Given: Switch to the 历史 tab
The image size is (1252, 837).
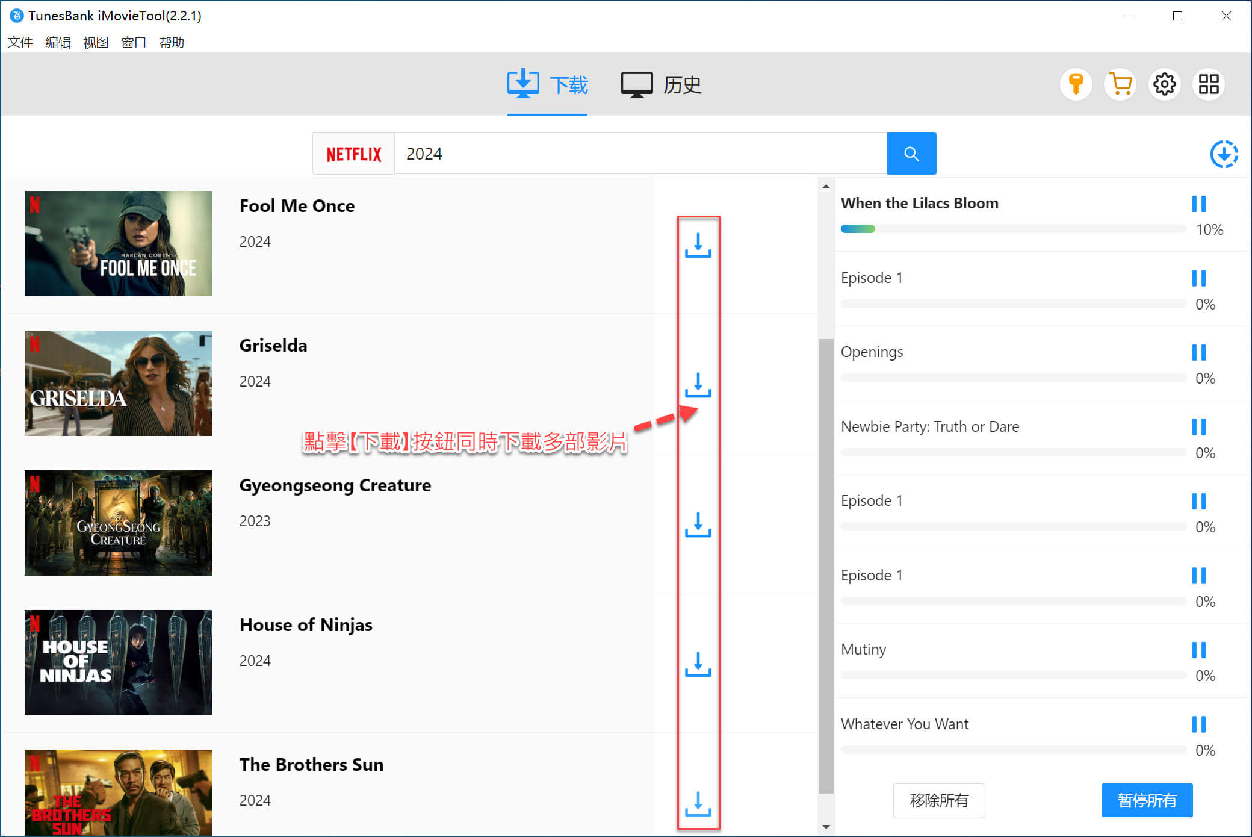Looking at the screenshot, I should [x=662, y=85].
